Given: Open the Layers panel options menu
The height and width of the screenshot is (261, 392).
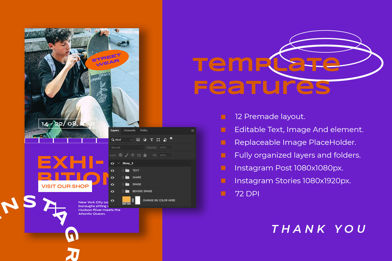Looking at the screenshot, I should pos(193,130).
